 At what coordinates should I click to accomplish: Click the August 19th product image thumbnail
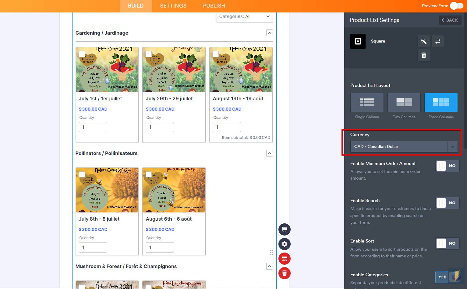coord(241,70)
